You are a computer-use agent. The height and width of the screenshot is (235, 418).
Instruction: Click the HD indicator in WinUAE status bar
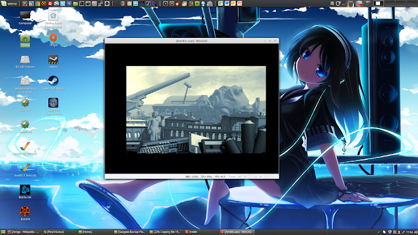240,176
